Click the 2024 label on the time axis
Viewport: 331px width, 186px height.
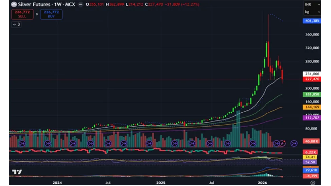pos(57,183)
